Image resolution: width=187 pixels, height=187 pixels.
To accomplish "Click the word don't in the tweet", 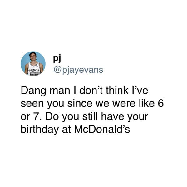I will tap(91, 91).
